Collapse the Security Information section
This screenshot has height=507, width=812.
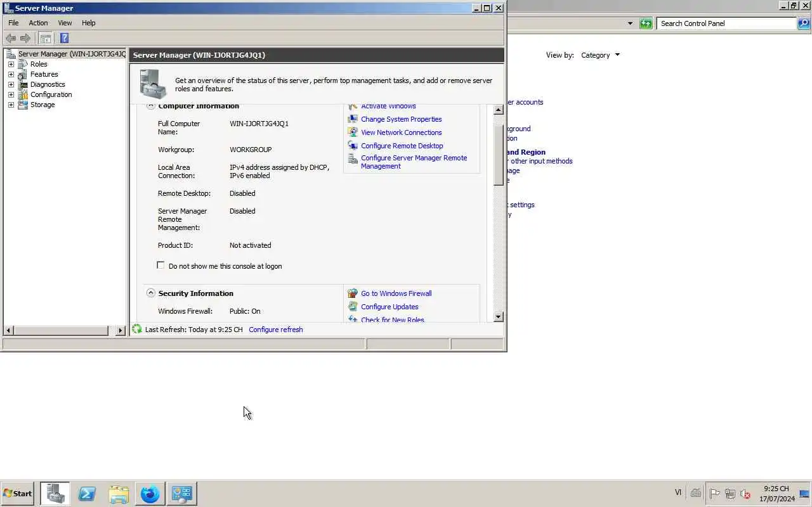click(x=151, y=293)
